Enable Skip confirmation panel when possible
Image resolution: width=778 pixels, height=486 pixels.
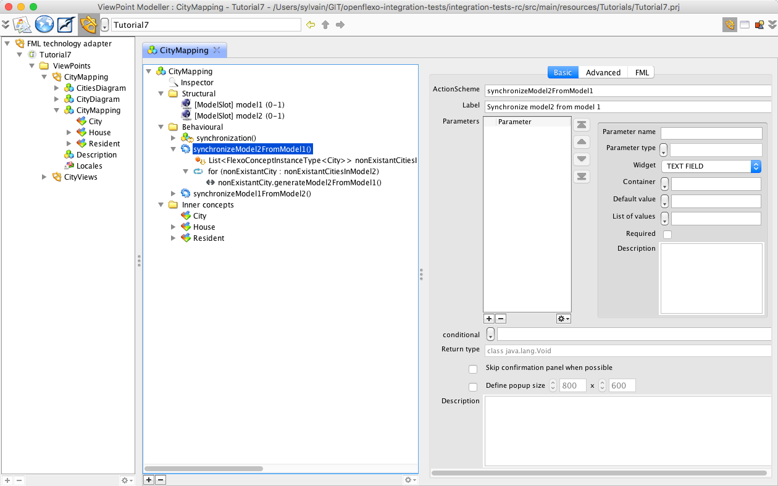(x=473, y=369)
